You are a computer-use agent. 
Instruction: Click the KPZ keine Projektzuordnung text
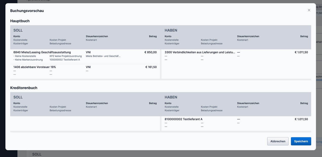[66, 56]
